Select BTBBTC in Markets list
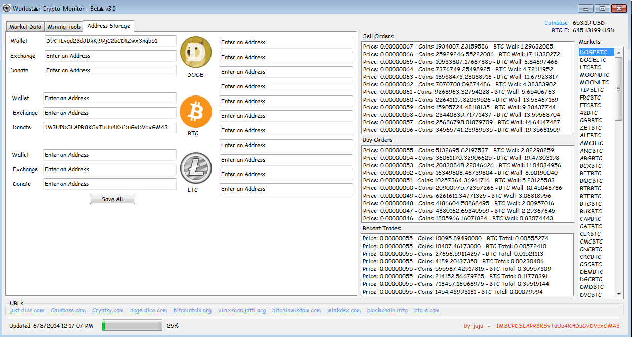 coord(597,188)
